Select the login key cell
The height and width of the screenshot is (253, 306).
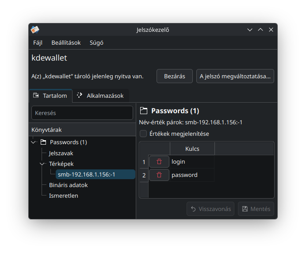pyautogui.click(x=192, y=161)
